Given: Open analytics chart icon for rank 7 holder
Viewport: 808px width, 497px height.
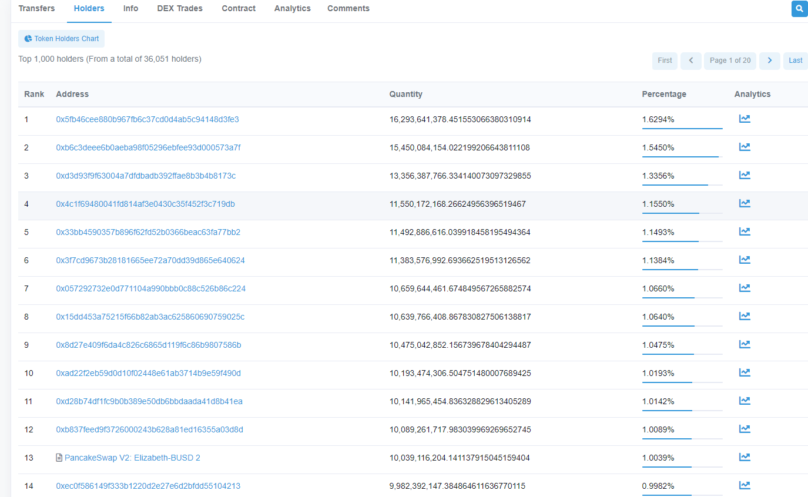Looking at the screenshot, I should [x=744, y=288].
